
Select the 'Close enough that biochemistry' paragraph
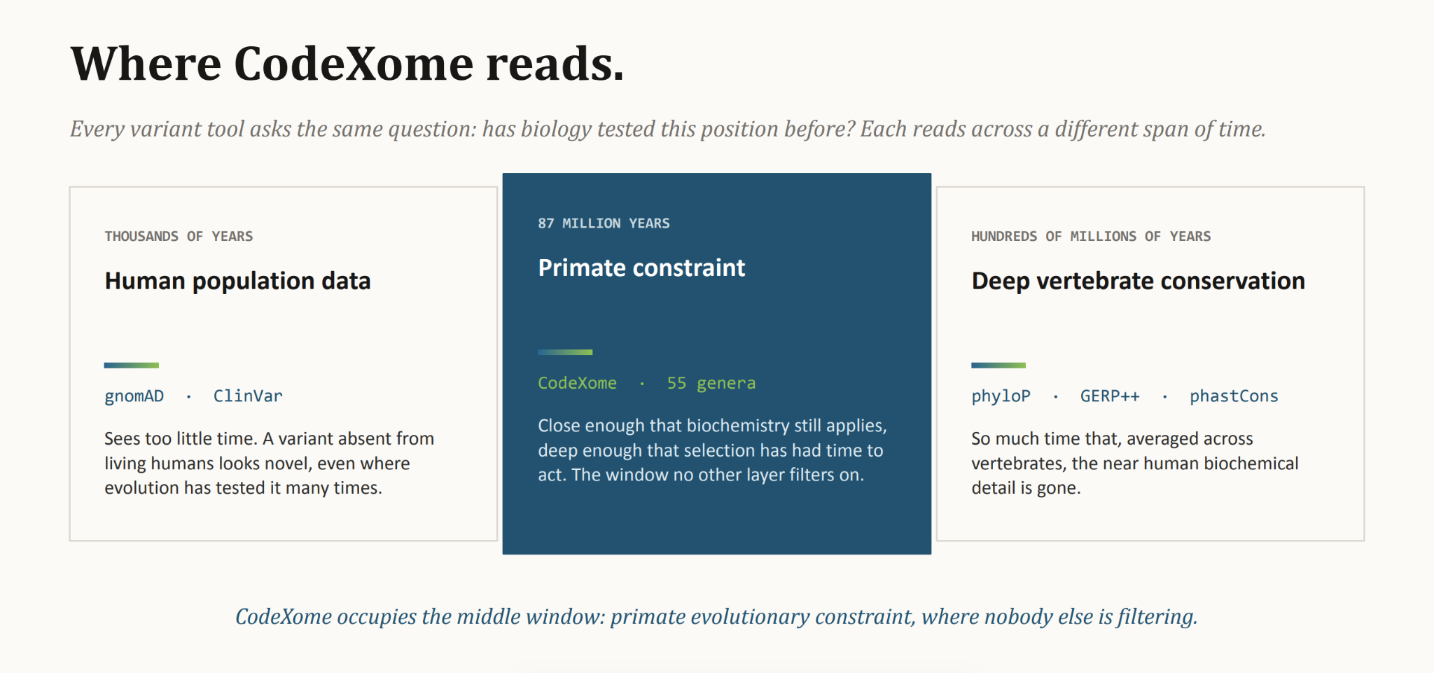(712, 450)
